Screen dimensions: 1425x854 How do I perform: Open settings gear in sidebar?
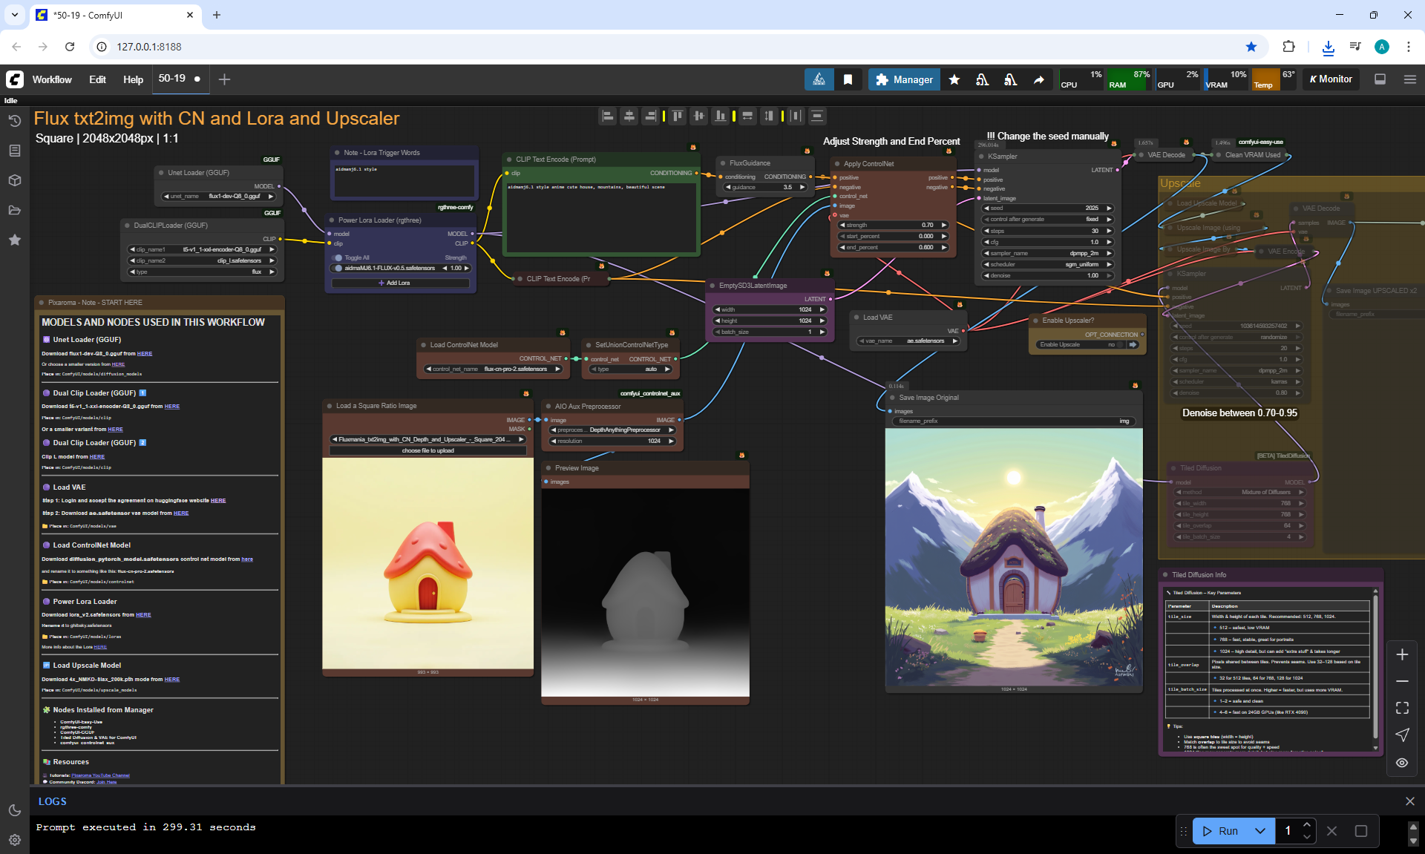[15, 840]
